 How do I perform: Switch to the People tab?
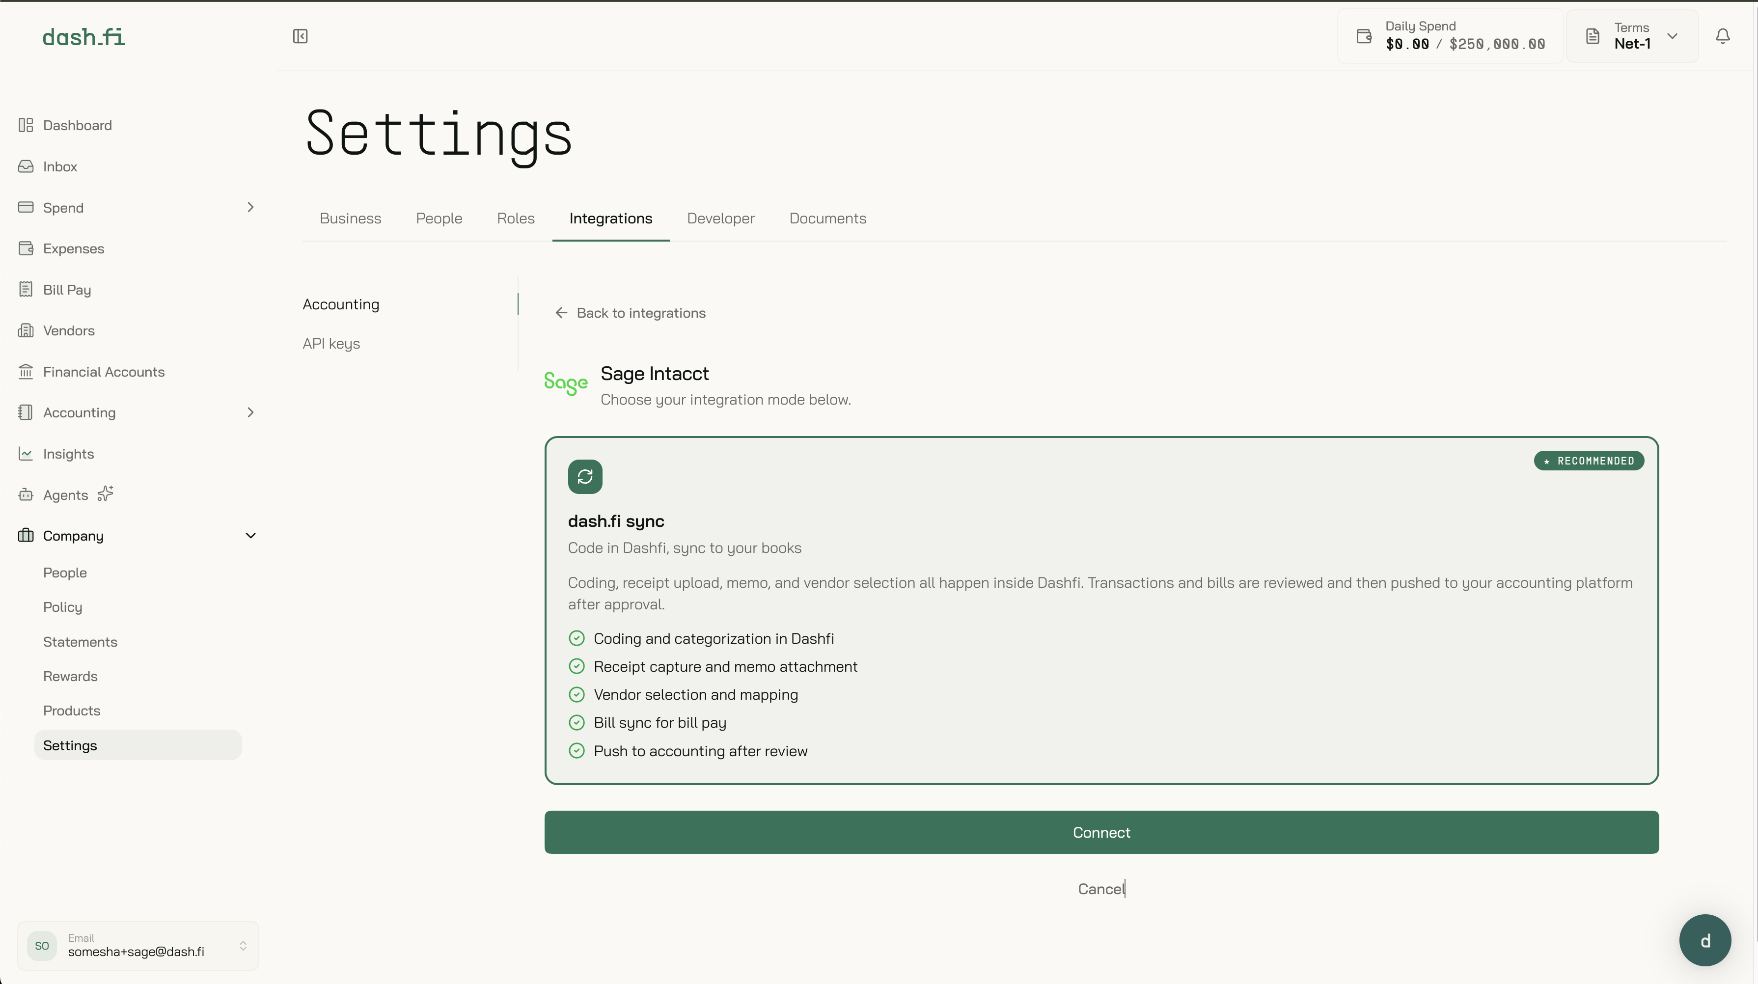coord(439,219)
